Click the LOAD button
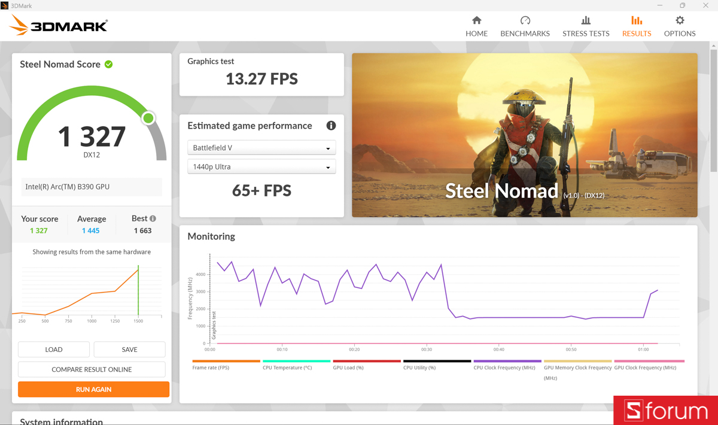The height and width of the screenshot is (425, 718). [54, 350]
